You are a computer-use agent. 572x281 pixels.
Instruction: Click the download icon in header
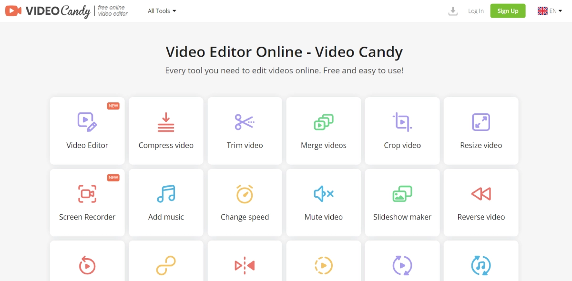point(453,11)
